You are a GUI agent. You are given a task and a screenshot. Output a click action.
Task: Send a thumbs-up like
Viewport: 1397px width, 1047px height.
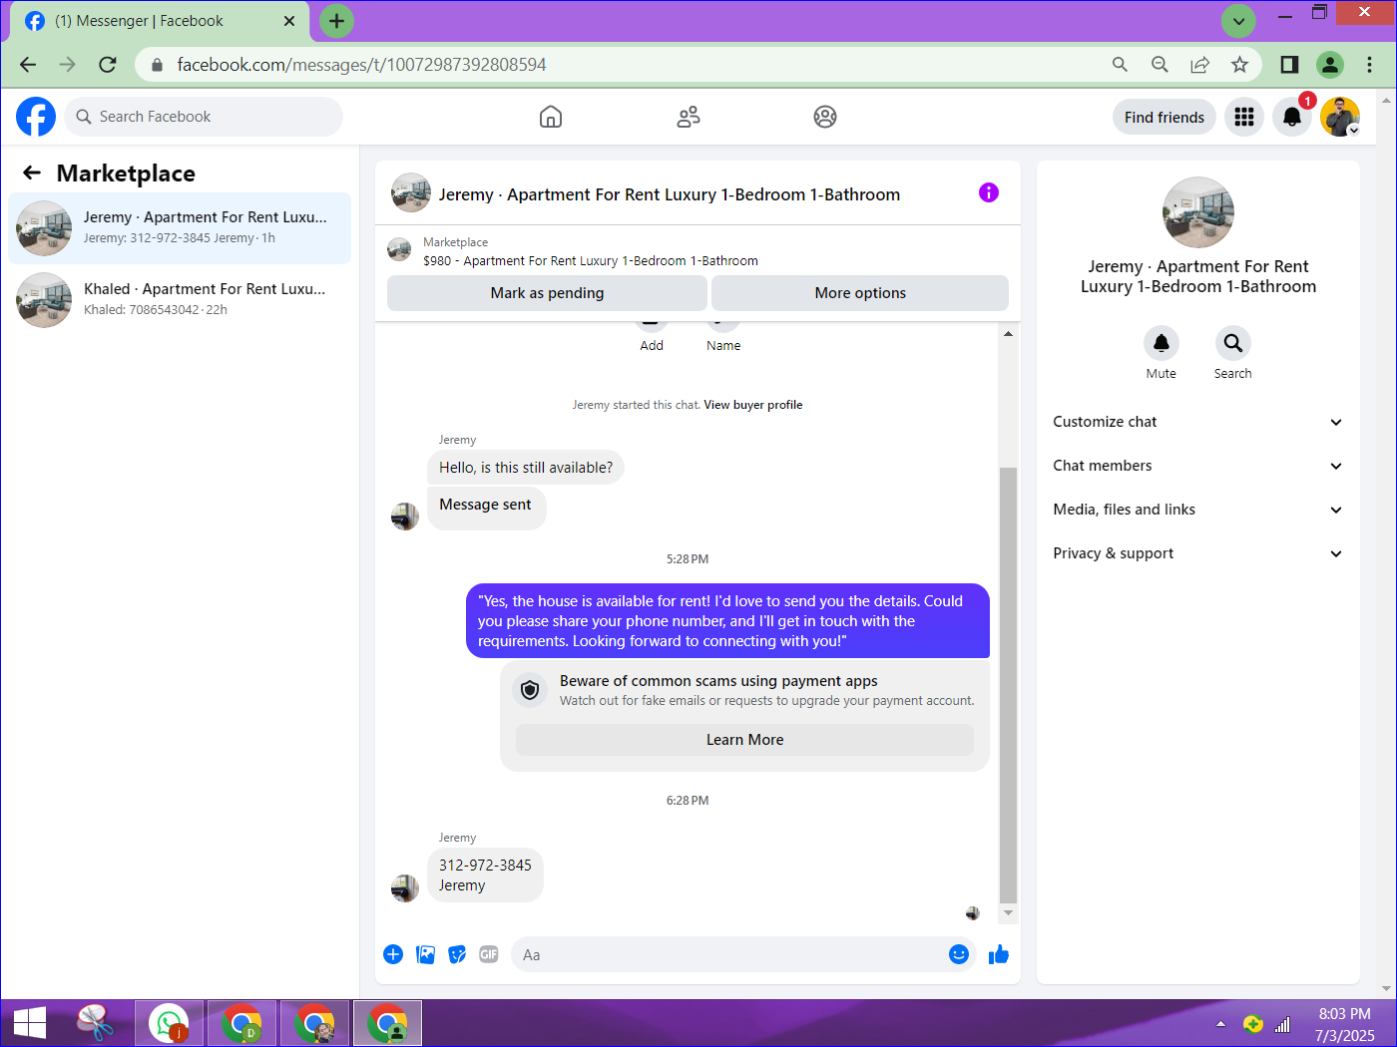click(999, 954)
